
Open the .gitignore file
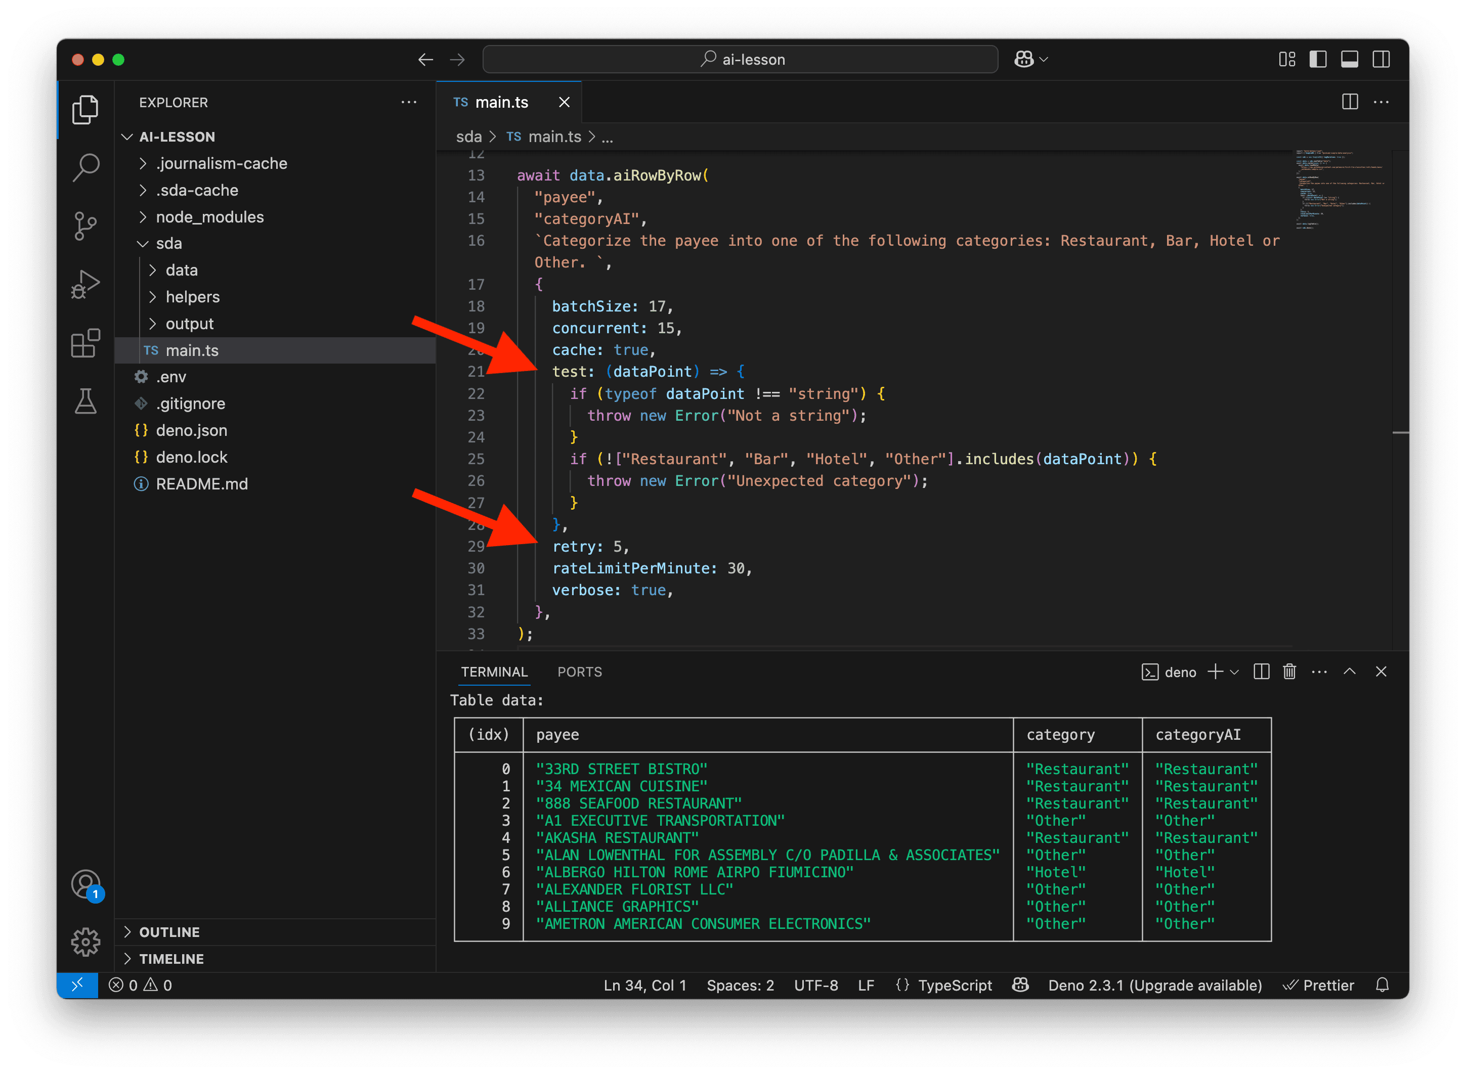[275, 403]
